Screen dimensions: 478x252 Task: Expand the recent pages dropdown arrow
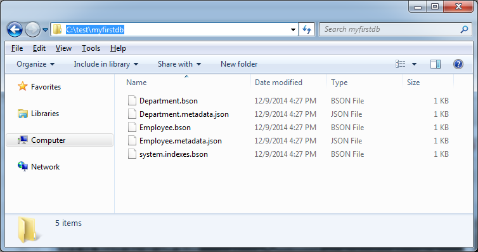(x=46, y=30)
